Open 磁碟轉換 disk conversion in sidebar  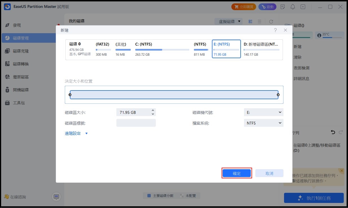pyautogui.click(x=21, y=64)
